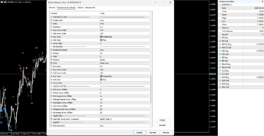This screenshot has height=136, width=264.
Task: Click the MACD Arrow Offset row icon
Action: click(51, 93)
